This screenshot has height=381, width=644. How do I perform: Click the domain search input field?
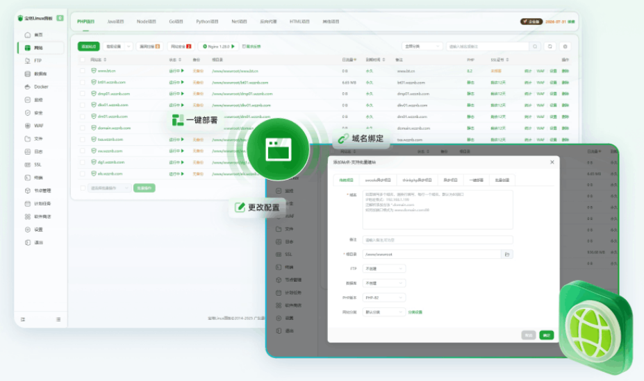click(488, 46)
